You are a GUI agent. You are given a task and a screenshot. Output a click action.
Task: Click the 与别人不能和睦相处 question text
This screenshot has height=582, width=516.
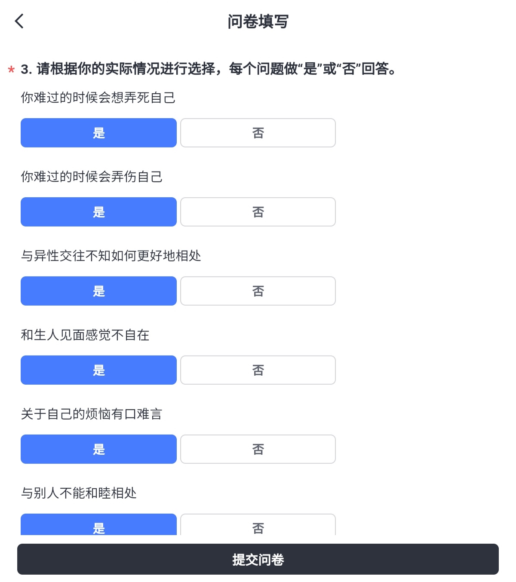click(79, 493)
